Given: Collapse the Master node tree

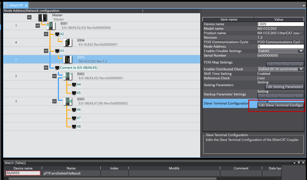Looking at the screenshot, I should click(29, 17).
